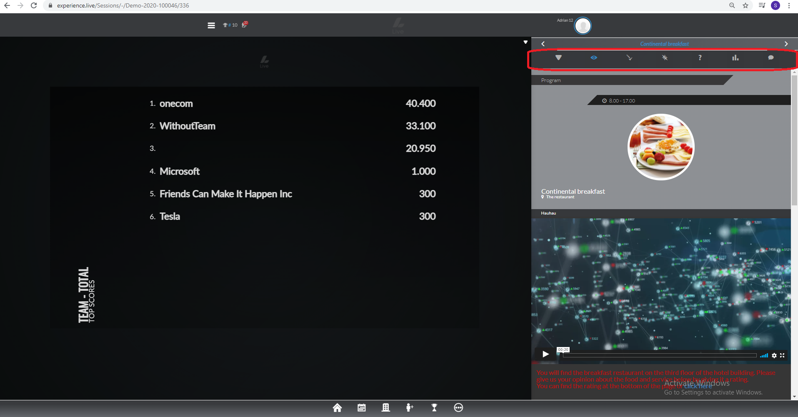The width and height of the screenshot is (798, 417).
Task: Go back in browser history
Action: (7, 5)
